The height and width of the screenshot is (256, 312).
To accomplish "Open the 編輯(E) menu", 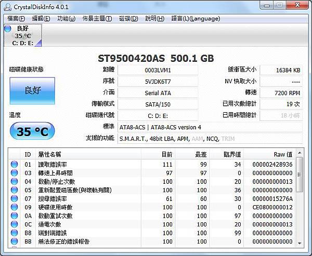I will coord(41,19).
